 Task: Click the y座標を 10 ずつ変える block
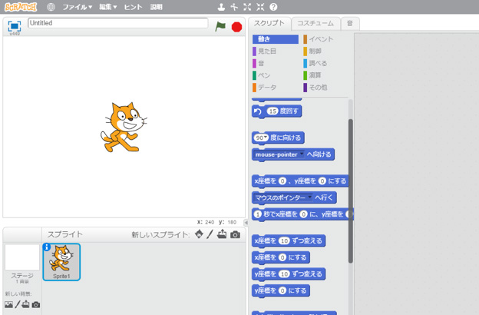(289, 274)
